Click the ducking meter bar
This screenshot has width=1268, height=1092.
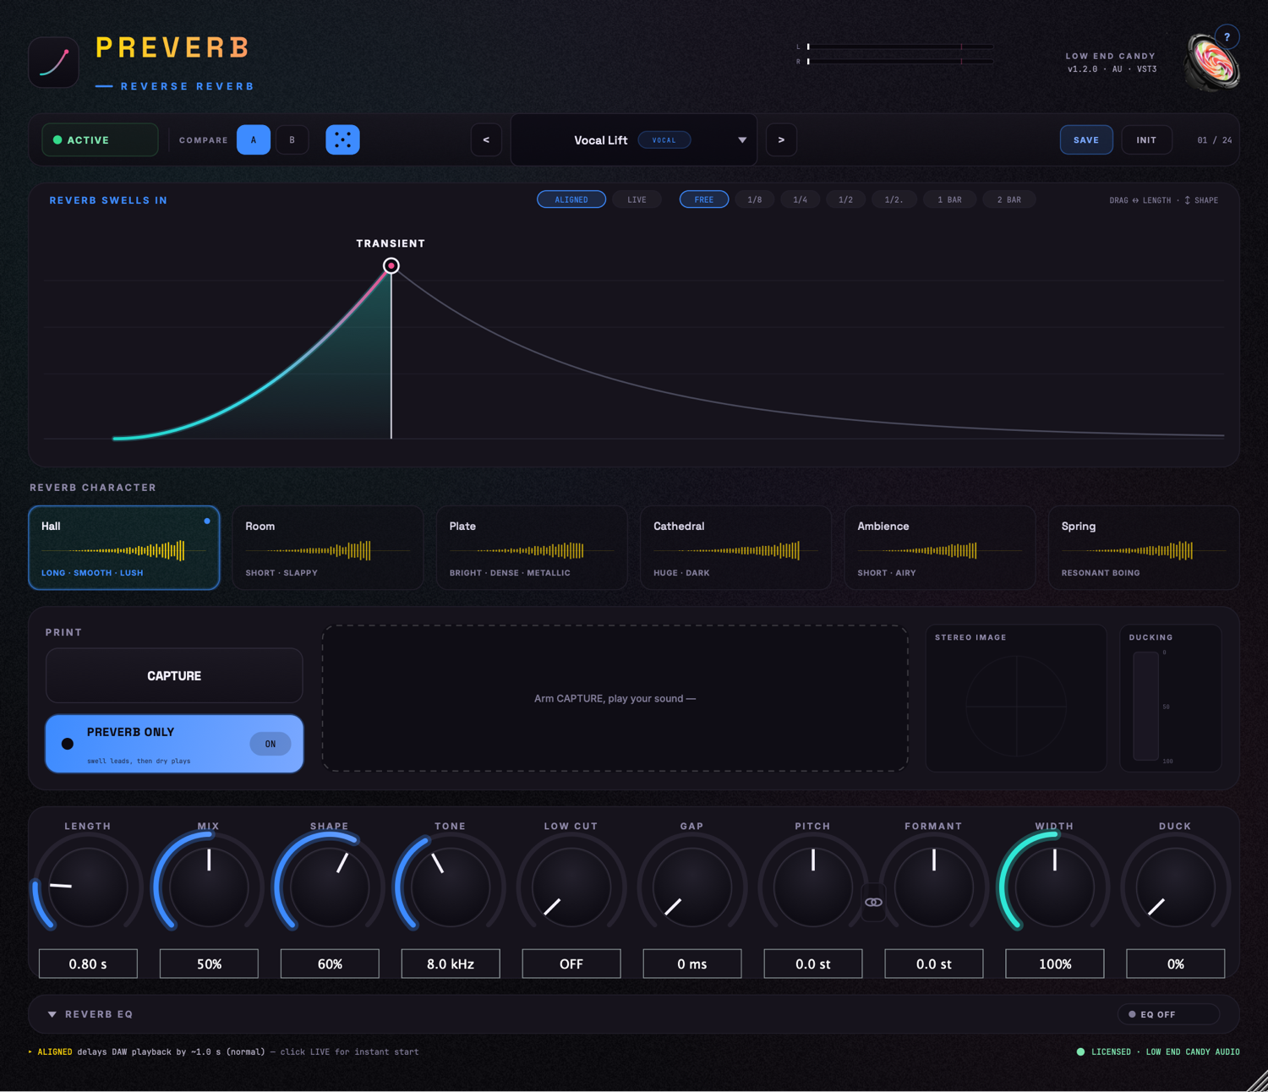1146,706
